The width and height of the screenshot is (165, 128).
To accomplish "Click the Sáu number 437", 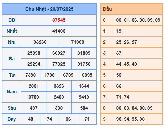I will [x=34, y=108].
